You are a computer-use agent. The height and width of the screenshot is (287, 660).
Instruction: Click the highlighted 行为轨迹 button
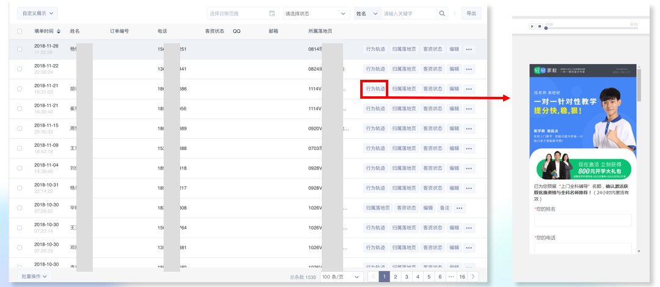coord(375,89)
